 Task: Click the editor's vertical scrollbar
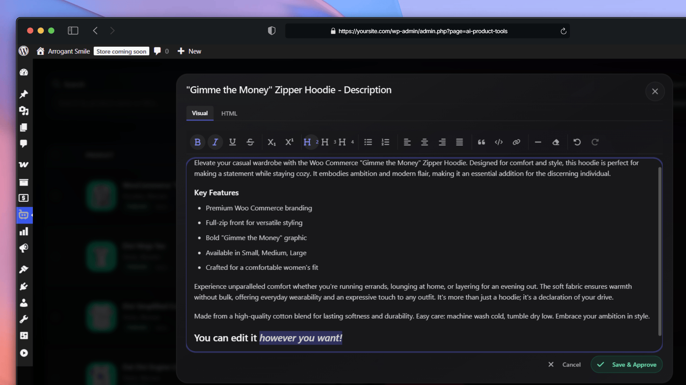coord(660,251)
